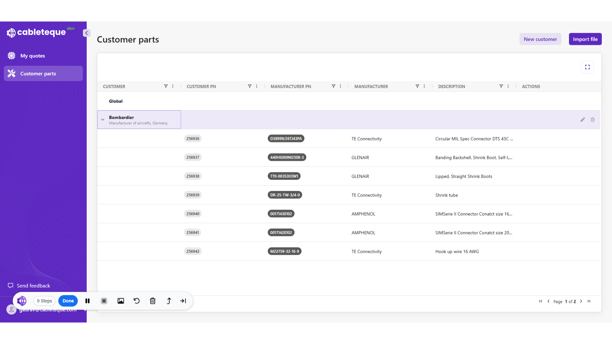Open filter on Customer PN column
Image resolution: width=612 pixels, height=344 pixels.
coord(250,86)
